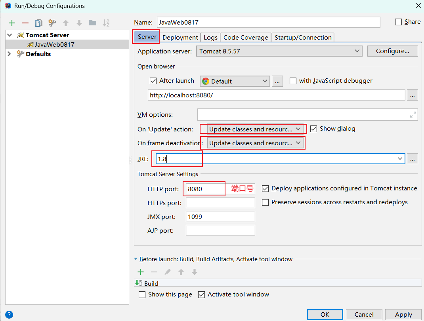Image resolution: width=424 pixels, height=321 pixels.
Task: Toggle Show dialog checkbox
Action: point(314,129)
